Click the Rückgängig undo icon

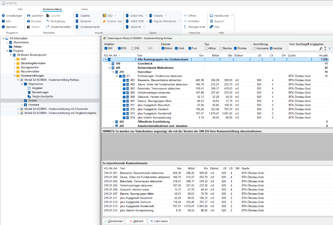point(48,21)
